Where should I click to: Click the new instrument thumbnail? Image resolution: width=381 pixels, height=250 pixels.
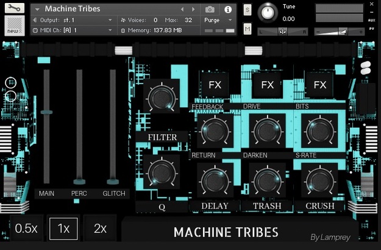[15, 26]
